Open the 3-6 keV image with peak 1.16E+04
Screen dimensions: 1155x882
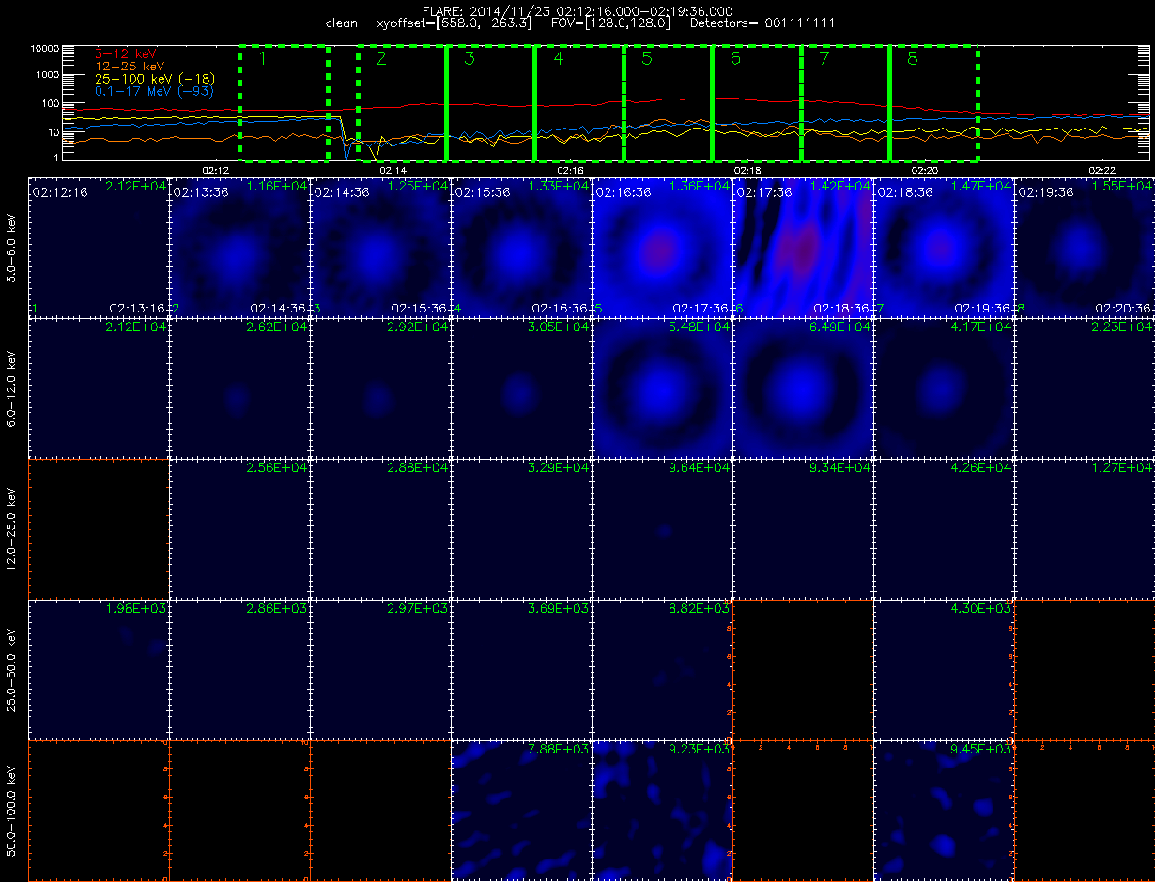239,247
